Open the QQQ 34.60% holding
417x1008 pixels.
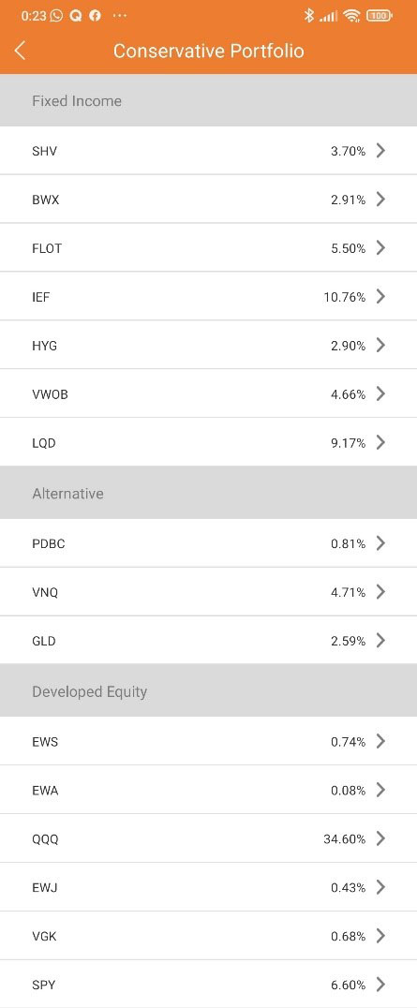pos(208,838)
